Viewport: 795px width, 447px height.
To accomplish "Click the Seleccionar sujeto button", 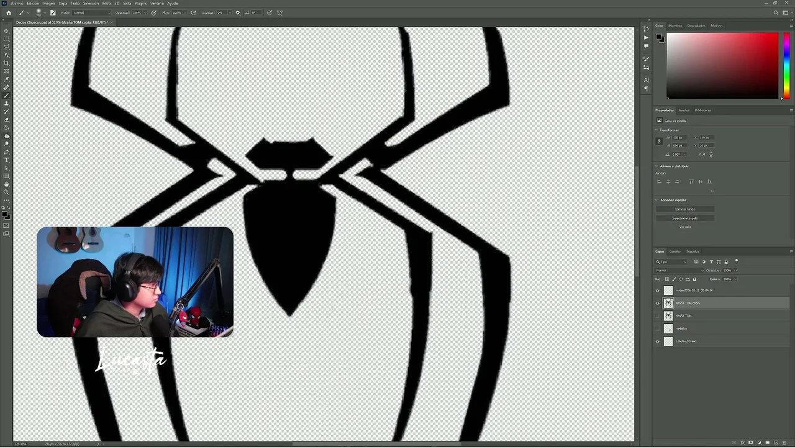I will 685,218.
